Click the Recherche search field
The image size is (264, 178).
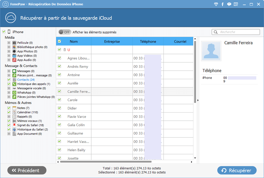click(x=236, y=32)
